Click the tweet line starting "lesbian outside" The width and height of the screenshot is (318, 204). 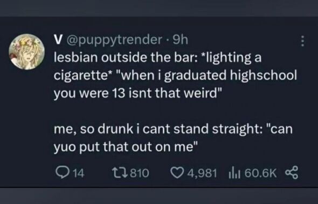(x=157, y=58)
